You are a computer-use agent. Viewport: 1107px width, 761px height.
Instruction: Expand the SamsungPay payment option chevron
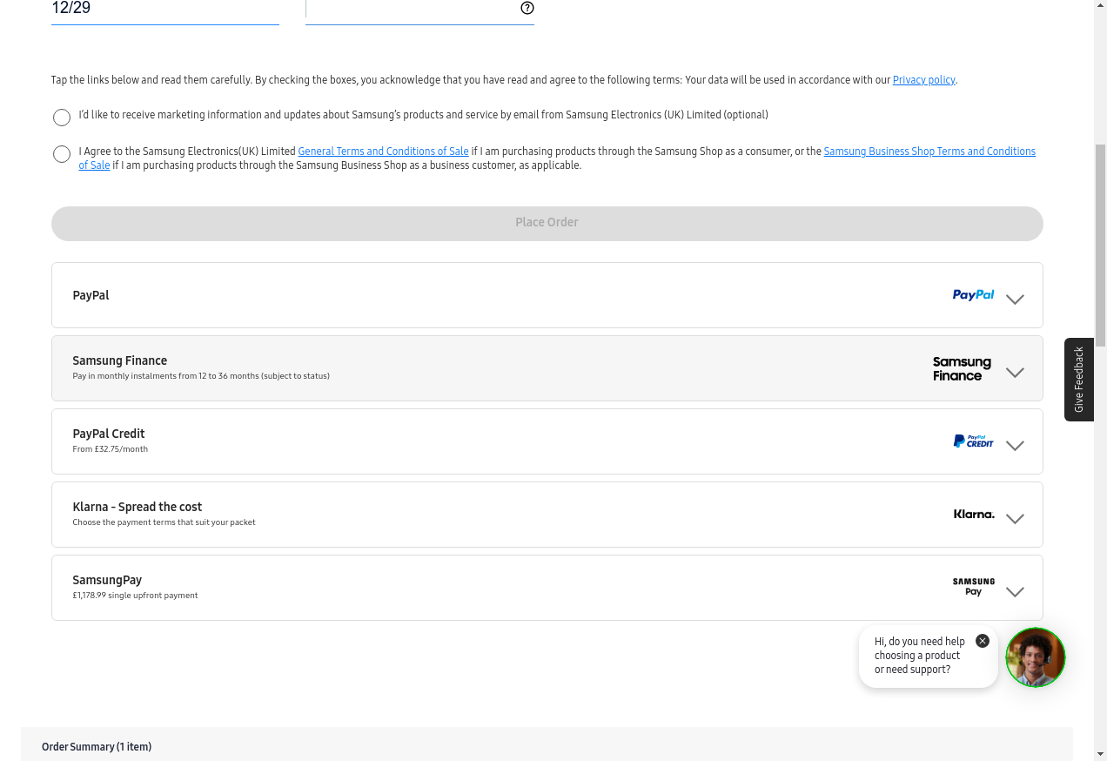(x=1014, y=591)
